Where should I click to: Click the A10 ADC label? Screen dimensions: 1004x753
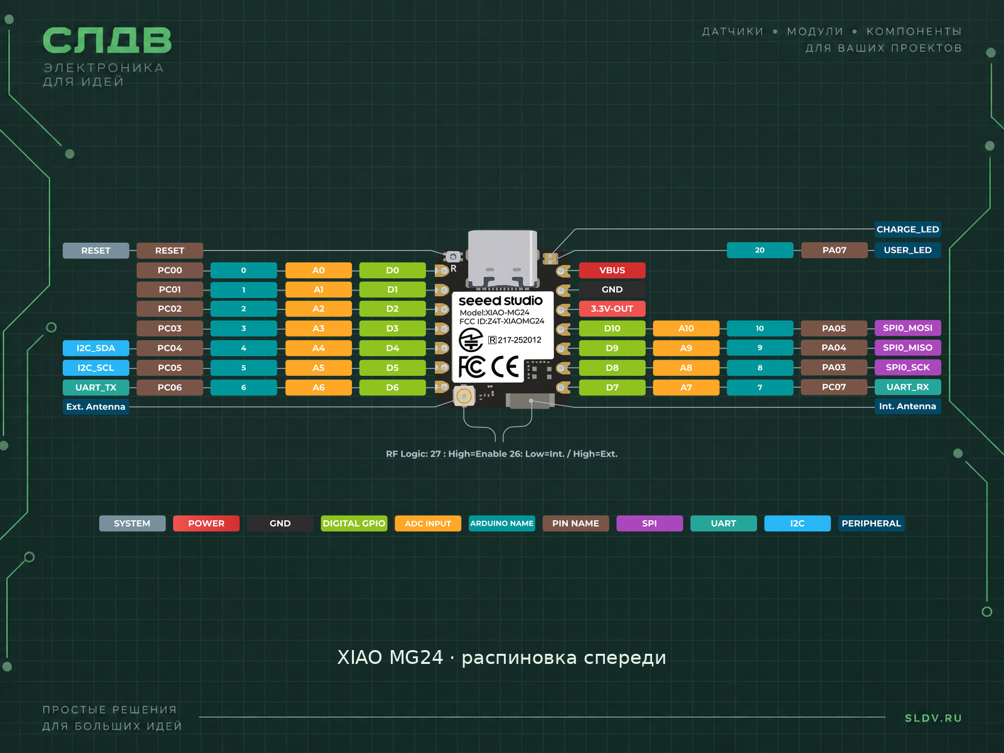click(x=686, y=328)
